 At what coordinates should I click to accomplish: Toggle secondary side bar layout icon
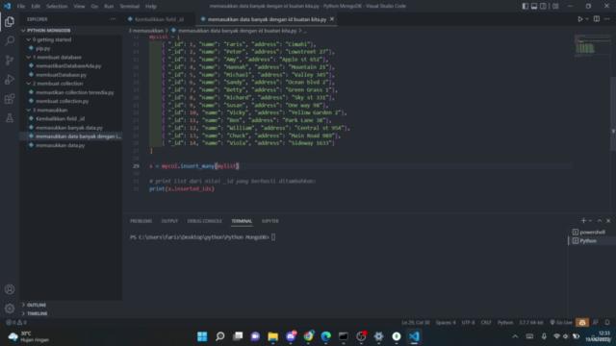543,6
